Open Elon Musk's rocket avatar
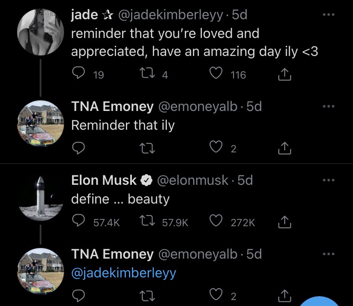This screenshot has height=306, width=353. [41, 198]
